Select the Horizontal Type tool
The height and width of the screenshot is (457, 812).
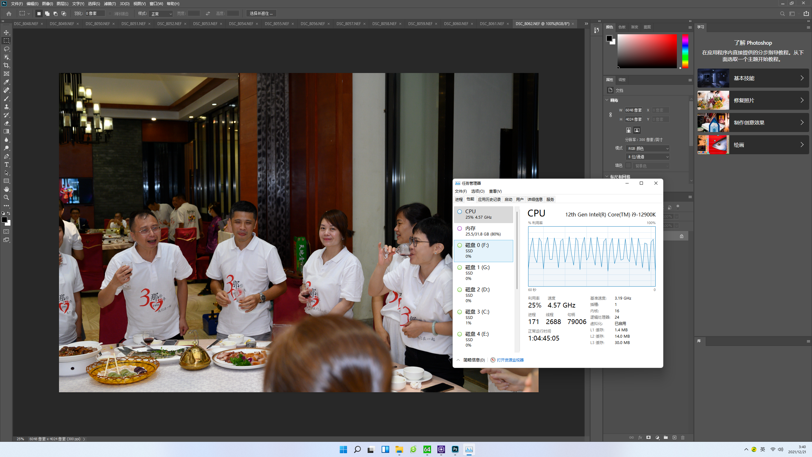[6, 164]
